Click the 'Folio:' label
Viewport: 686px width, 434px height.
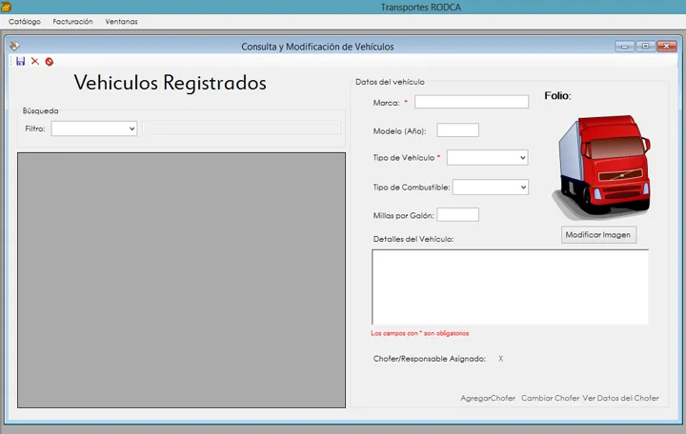(557, 96)
